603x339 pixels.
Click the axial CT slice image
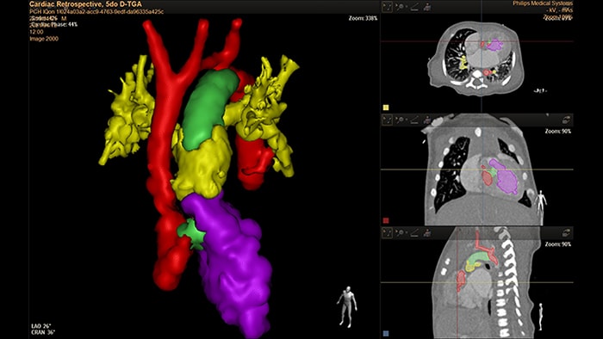point(476,58)
